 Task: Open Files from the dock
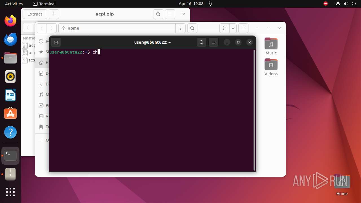click(10, 58)
